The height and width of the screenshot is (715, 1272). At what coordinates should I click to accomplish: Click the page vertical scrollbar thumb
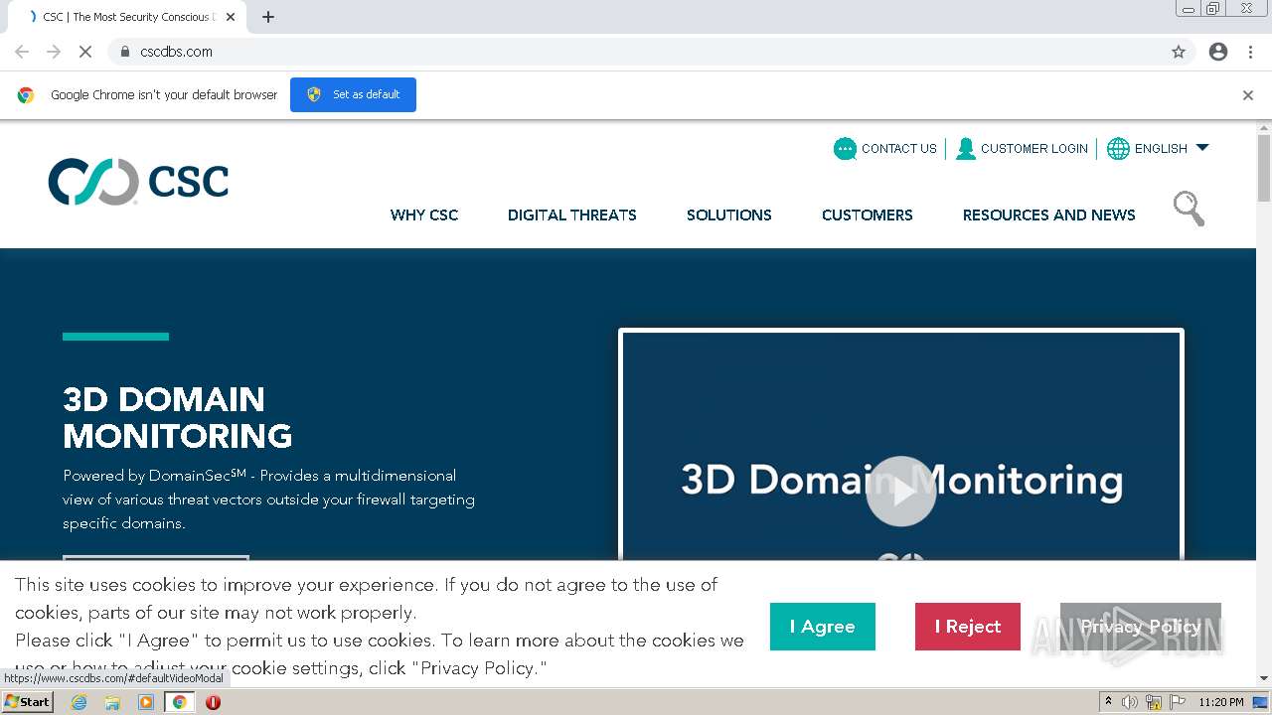(1264, 167)
